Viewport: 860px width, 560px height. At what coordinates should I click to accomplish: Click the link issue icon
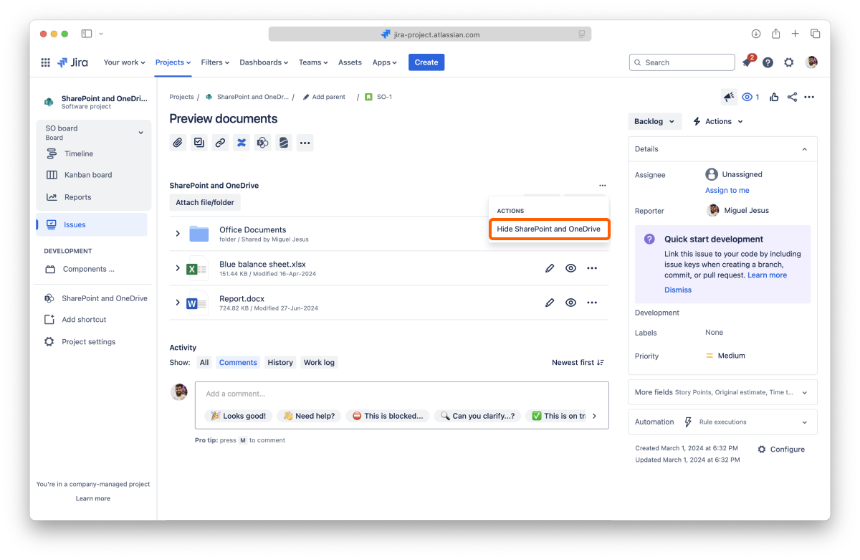pyautogui.click(x=220, y=143)
